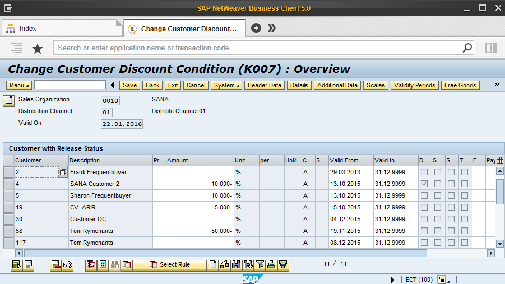505x284 pixels.
Task: Add a new tab with plus icon
Action: 256,28
